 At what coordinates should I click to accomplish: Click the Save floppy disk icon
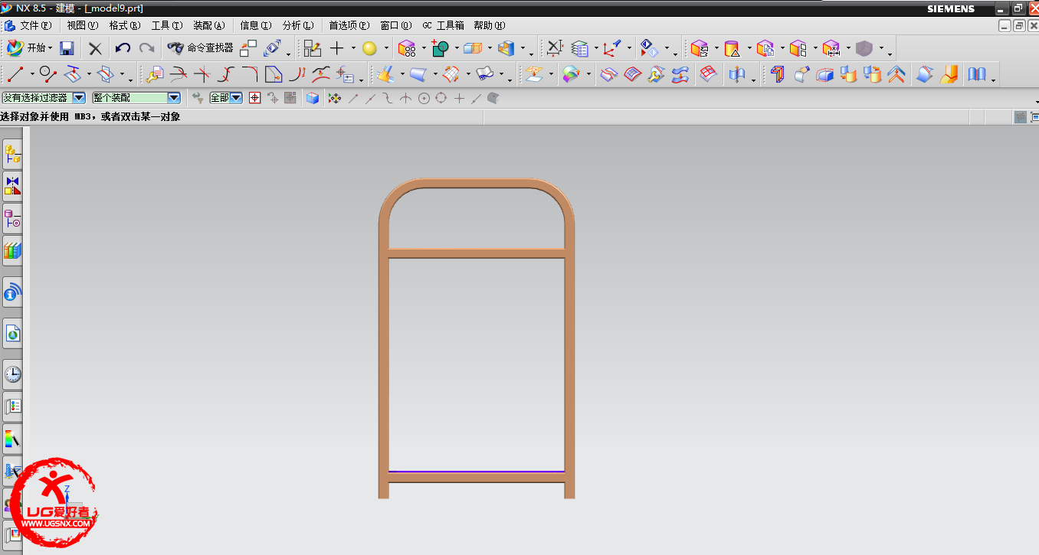point(67,48)
